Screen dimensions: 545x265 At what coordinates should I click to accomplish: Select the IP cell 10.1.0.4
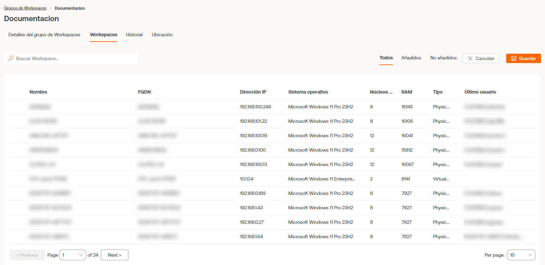tap(247, 179)
